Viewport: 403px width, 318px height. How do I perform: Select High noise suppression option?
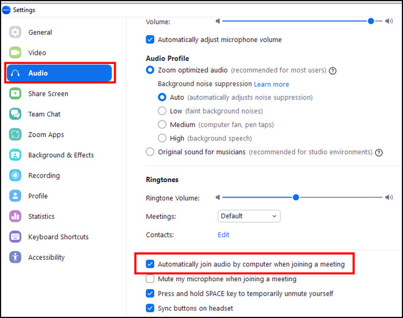click(162, 138)
